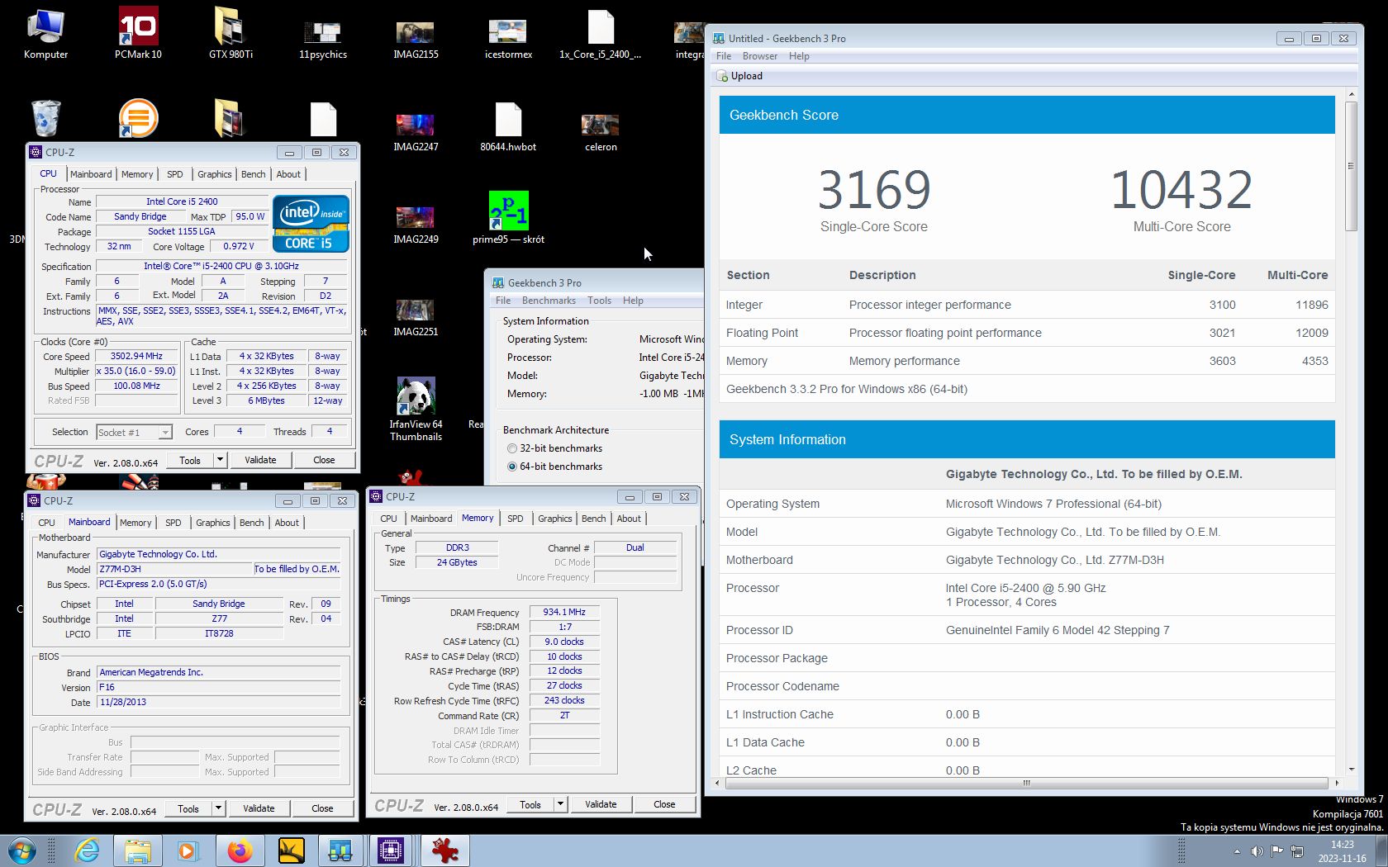This screenshot has width=1388, height=867.
Task: Click the Intel Core i5 inside logo
Action: click(311, 223)
